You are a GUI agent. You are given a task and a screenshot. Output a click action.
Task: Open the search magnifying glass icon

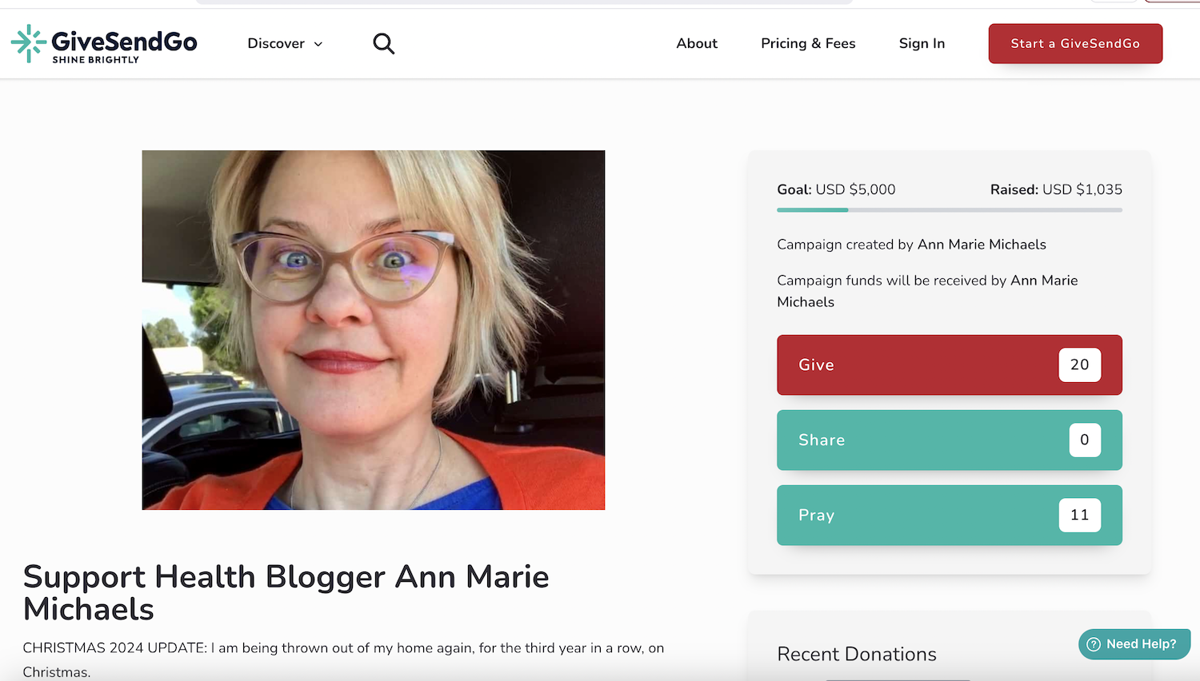384,43
